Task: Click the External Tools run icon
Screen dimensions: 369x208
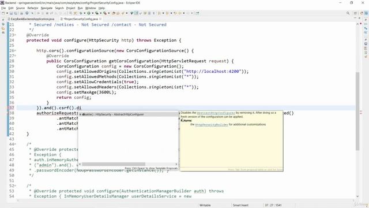Action: point(105,13)
